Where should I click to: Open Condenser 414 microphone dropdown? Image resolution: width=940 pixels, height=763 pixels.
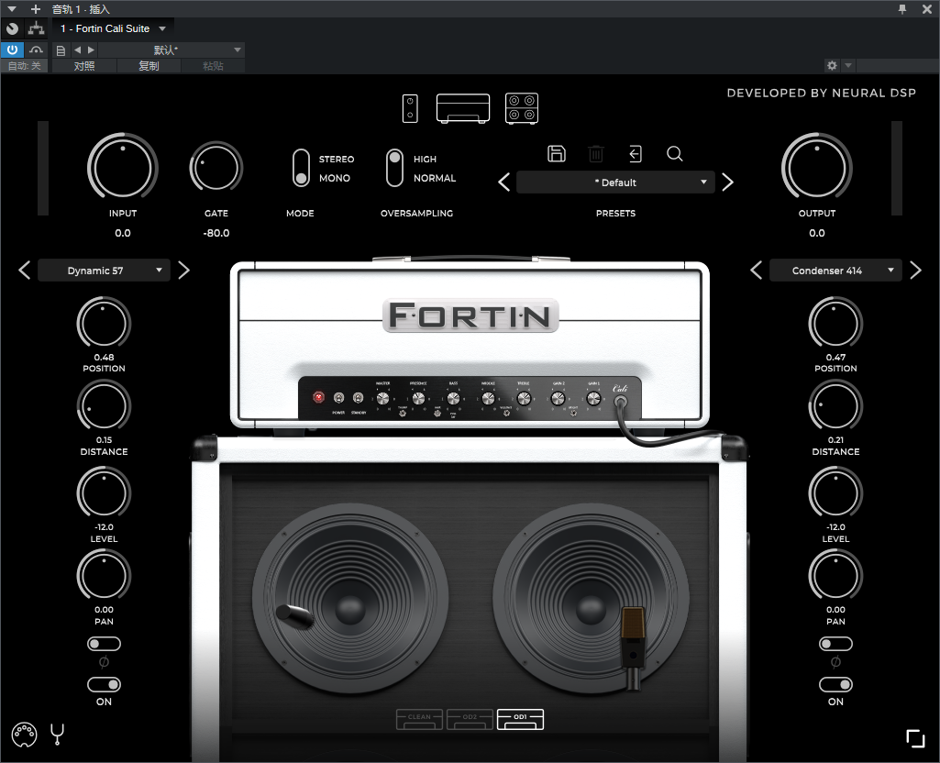point(835,271)
